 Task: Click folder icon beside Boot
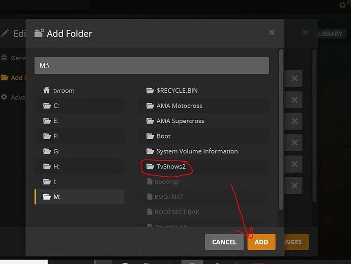[150, 136]
